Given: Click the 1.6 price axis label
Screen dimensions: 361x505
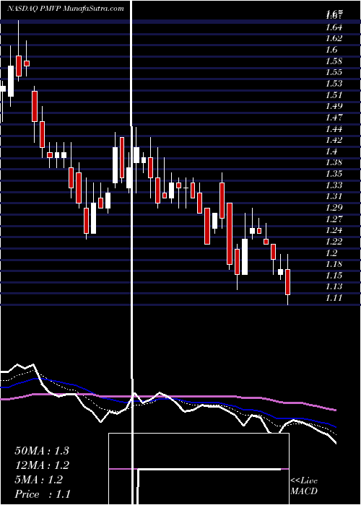Looking at the screenshot, I should click(x=332, y=50).
